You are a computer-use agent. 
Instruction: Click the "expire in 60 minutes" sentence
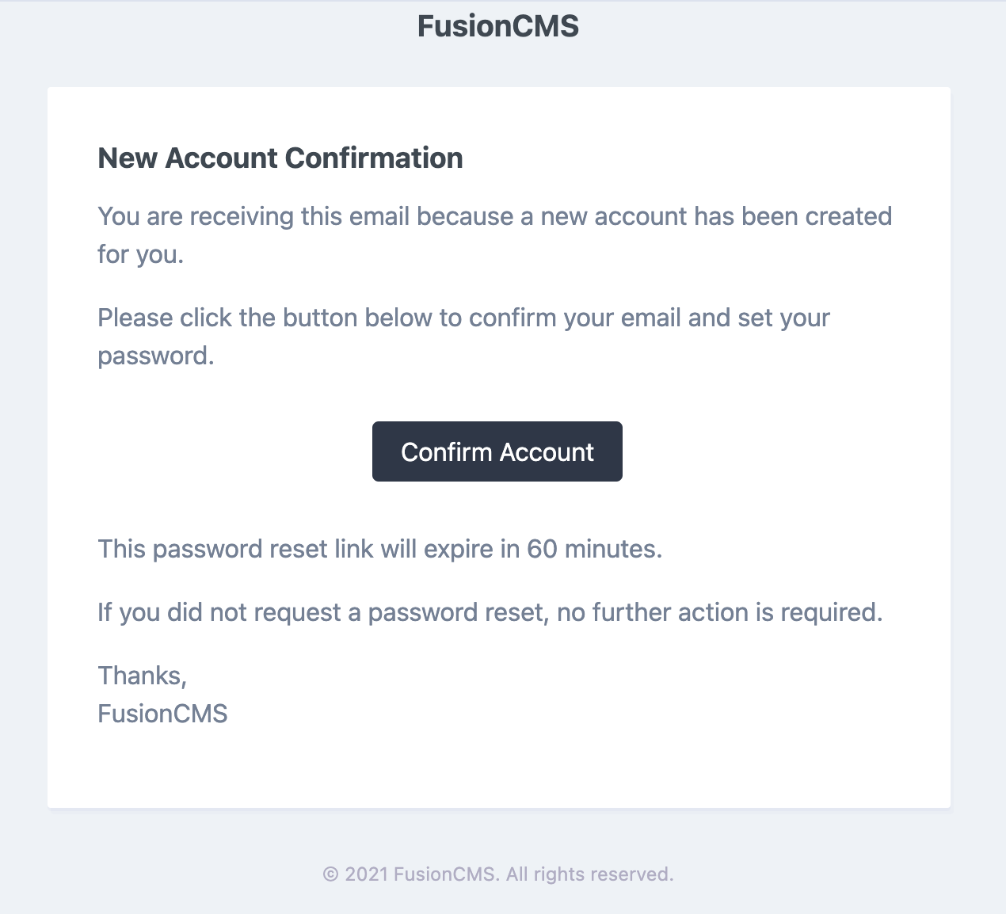(x=380, y=549)
